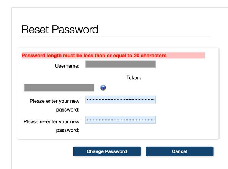This screenshot has width=228, height=169.
Task: Click the blue question mark help icon
Action: 103,88
